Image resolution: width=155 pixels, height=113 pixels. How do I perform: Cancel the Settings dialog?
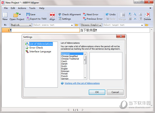(x=115, y=92)
